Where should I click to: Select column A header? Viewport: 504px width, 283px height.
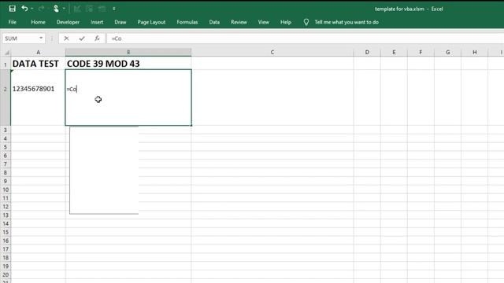(38, 52)
